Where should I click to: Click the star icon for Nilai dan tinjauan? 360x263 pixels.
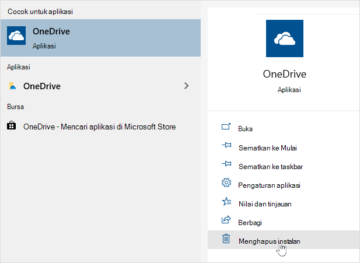pyautogui.click(x=226, y=201)
